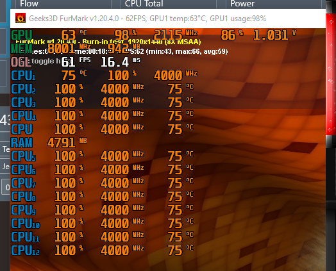Click the FurMark flame icon in title bar

(x=21, y=18)
